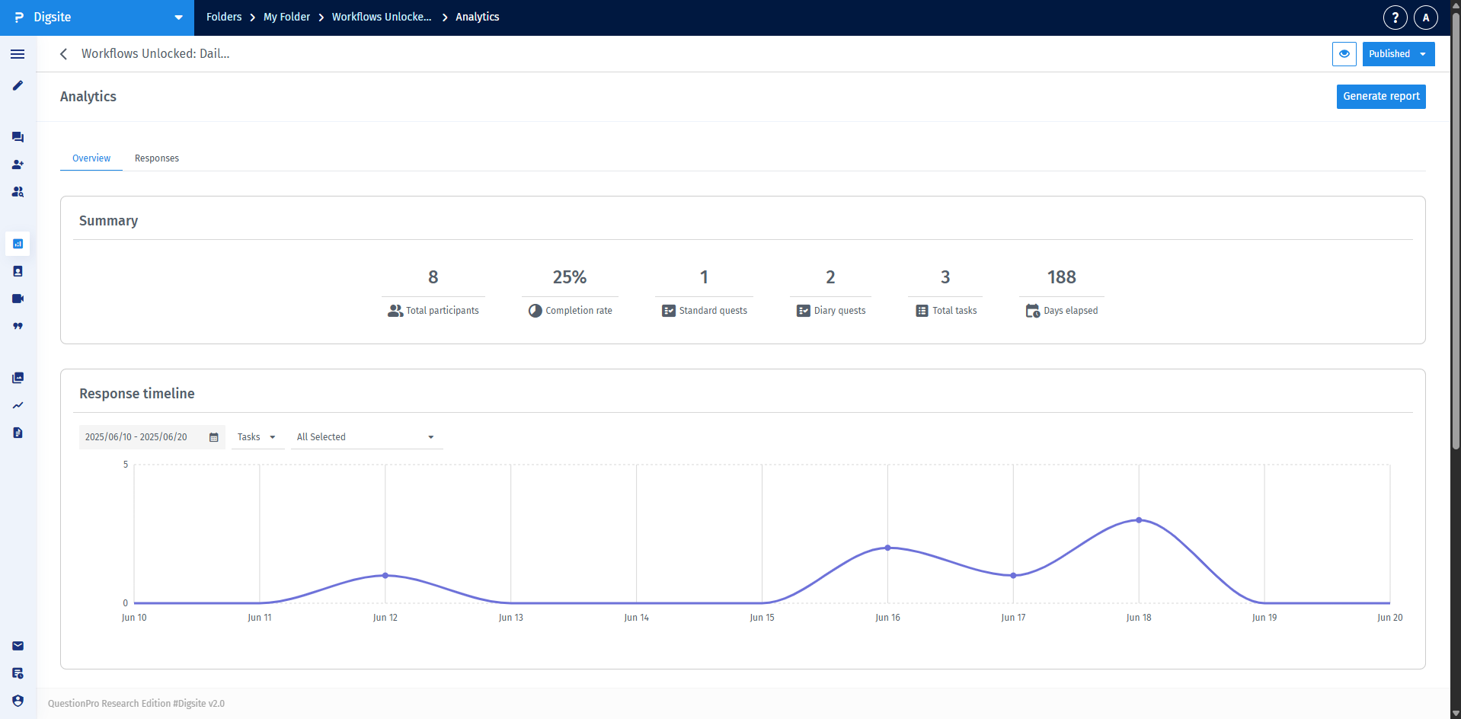Toggle the eye preview button
This screenshot has width=1461, height=719.
(x=1344, y=54)
